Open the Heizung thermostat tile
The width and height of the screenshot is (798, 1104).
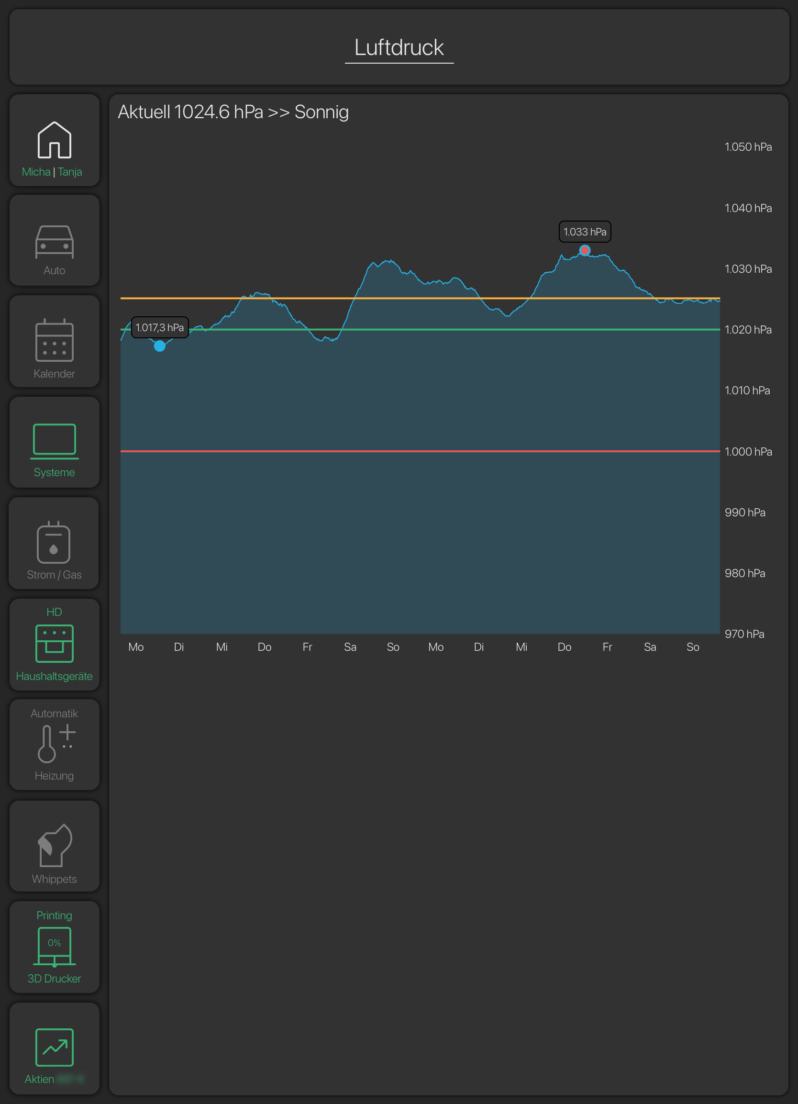[x=55, y=745]
